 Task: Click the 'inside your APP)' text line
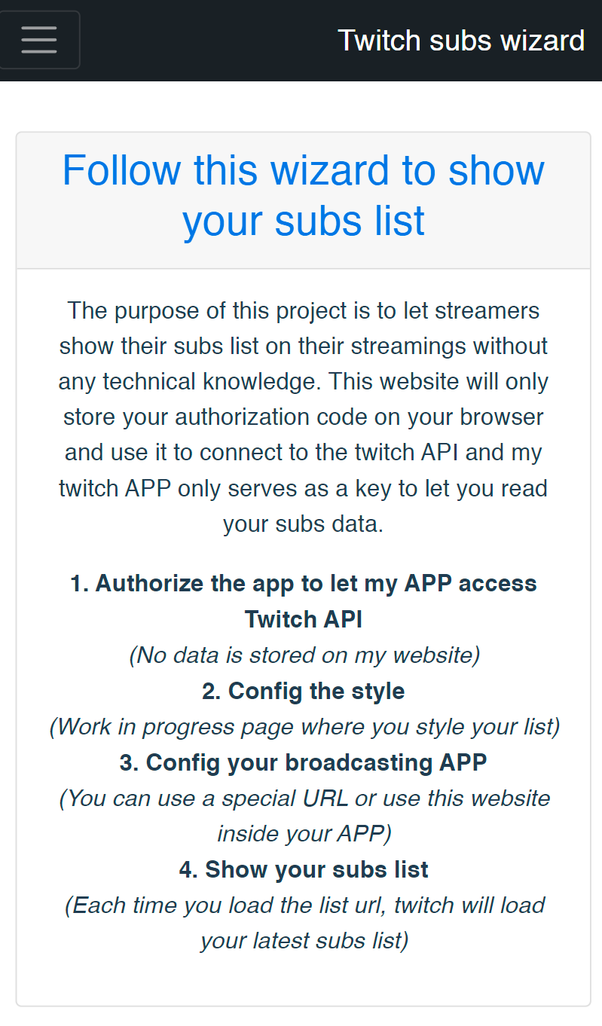point(304,834)
